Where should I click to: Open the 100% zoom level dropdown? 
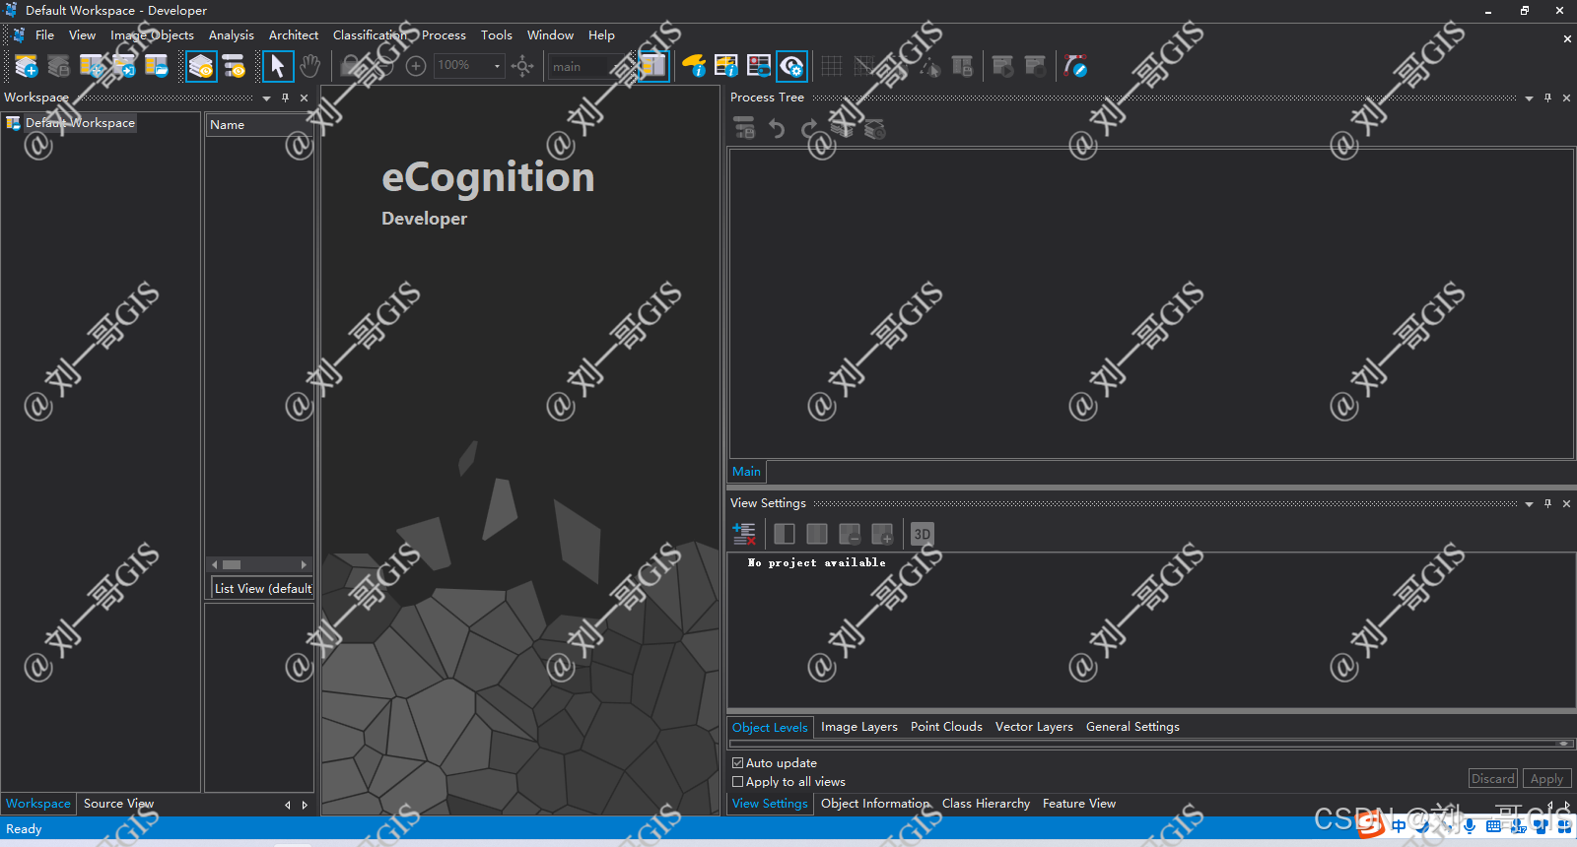497,66
